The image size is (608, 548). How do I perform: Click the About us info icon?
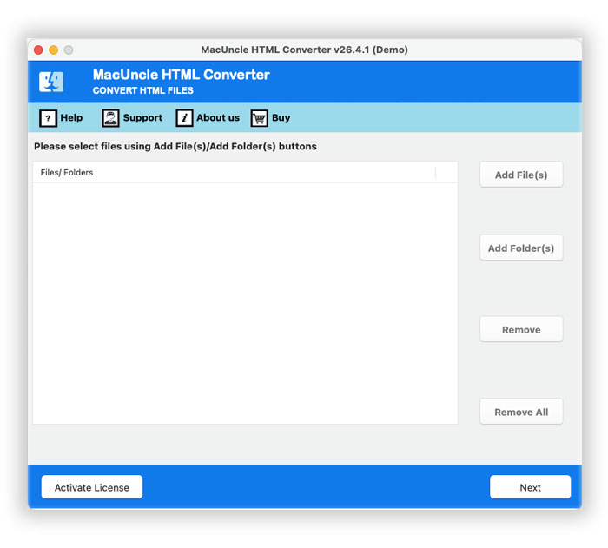184,118
